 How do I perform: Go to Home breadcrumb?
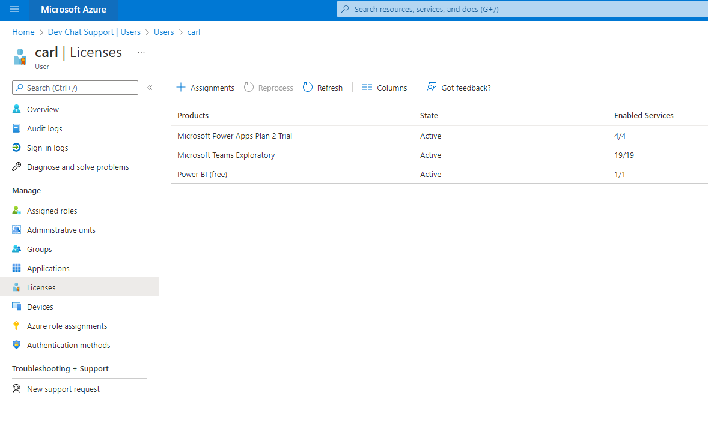tap(23, 32)
